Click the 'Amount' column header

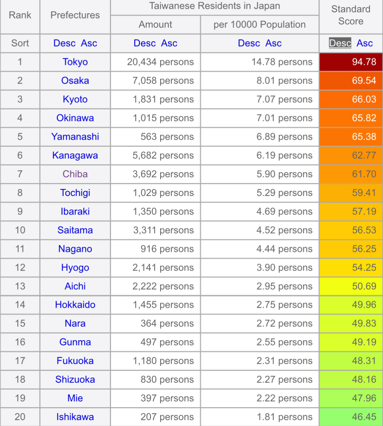(155, 25)
